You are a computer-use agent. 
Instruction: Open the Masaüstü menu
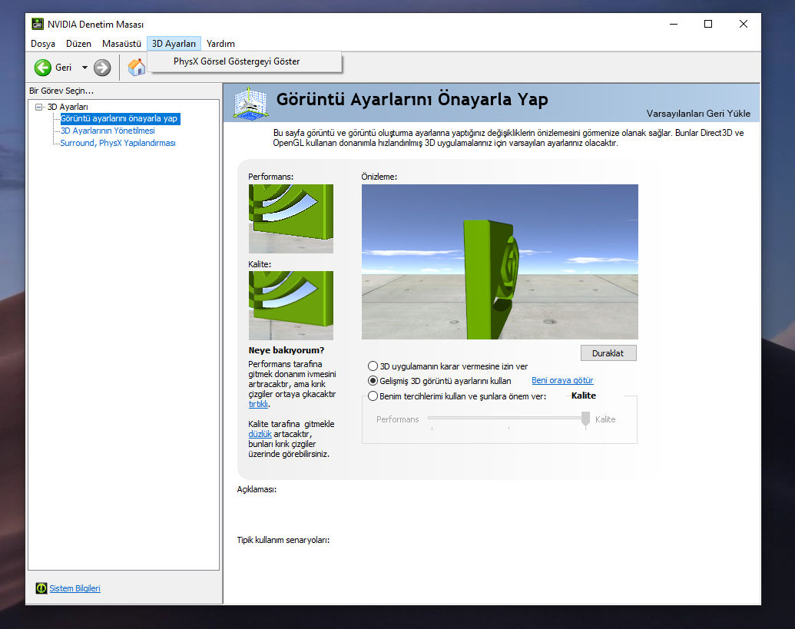(121, 44)
